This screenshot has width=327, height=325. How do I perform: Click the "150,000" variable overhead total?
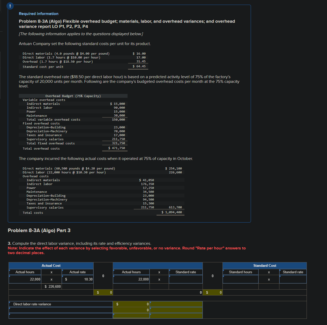tap(118, 120)
